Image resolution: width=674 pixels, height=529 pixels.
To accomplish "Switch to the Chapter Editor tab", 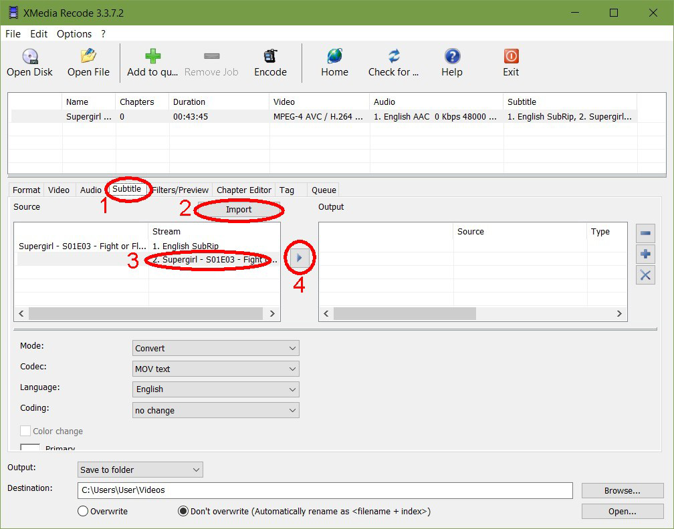I will click(243, 190).
